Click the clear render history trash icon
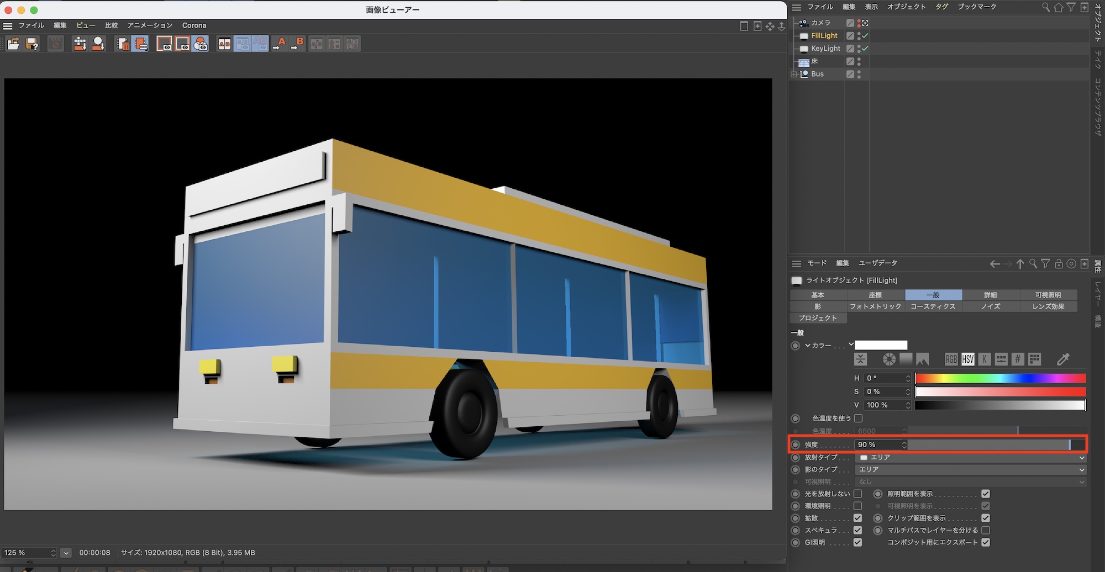1105x572 pixels. point(123,44)
